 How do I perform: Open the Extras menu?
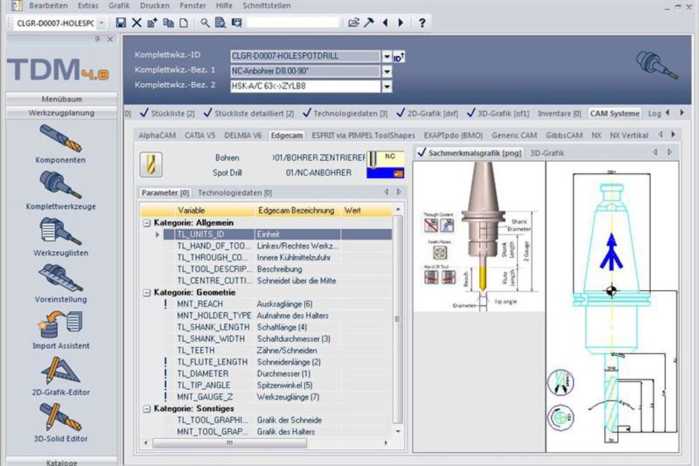coord(88,6)
